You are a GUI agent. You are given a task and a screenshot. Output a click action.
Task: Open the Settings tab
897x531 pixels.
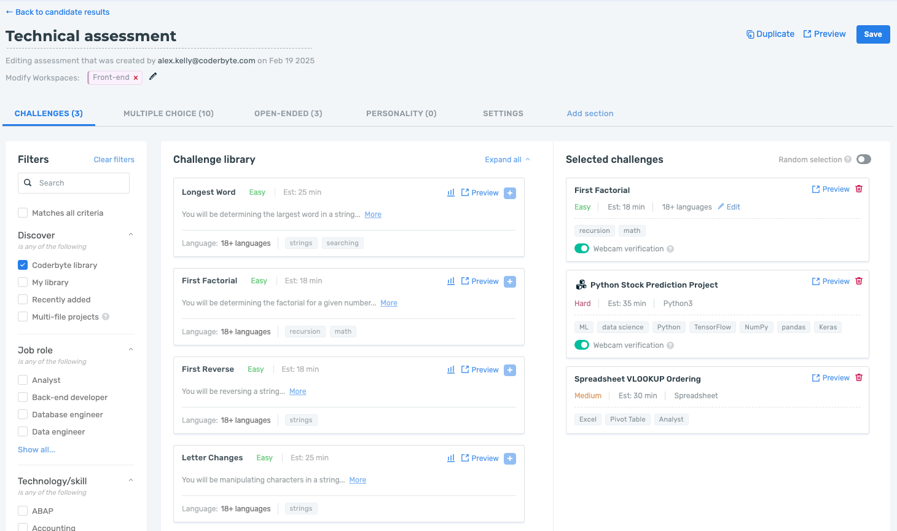coord(503,113)
